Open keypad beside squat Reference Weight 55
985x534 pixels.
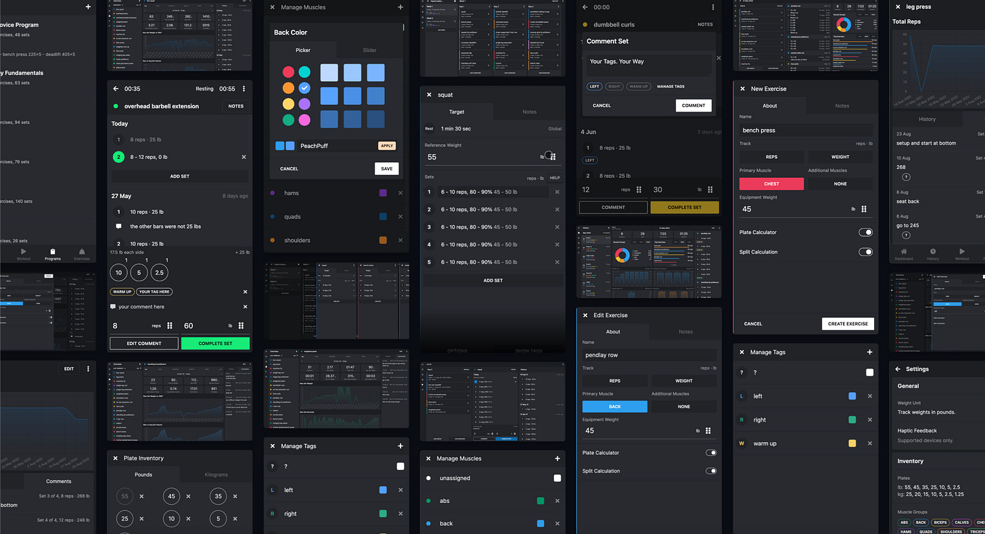[x=553, y=156]
